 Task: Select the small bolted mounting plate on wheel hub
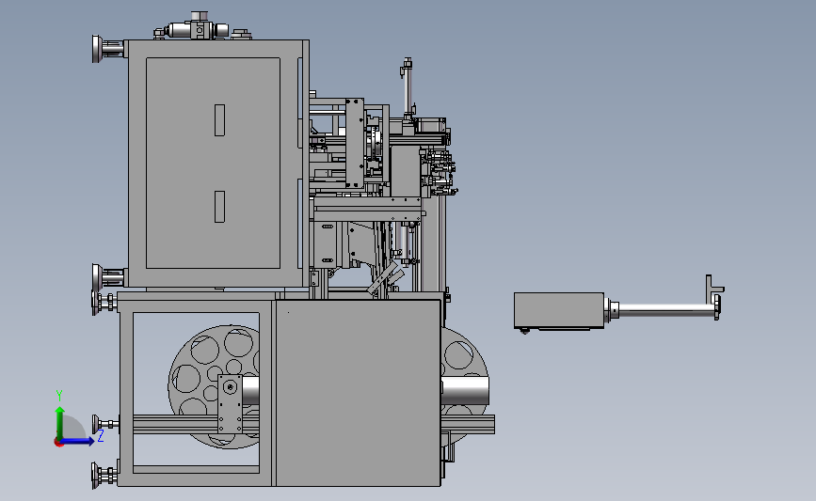click(x=230, y=403)
